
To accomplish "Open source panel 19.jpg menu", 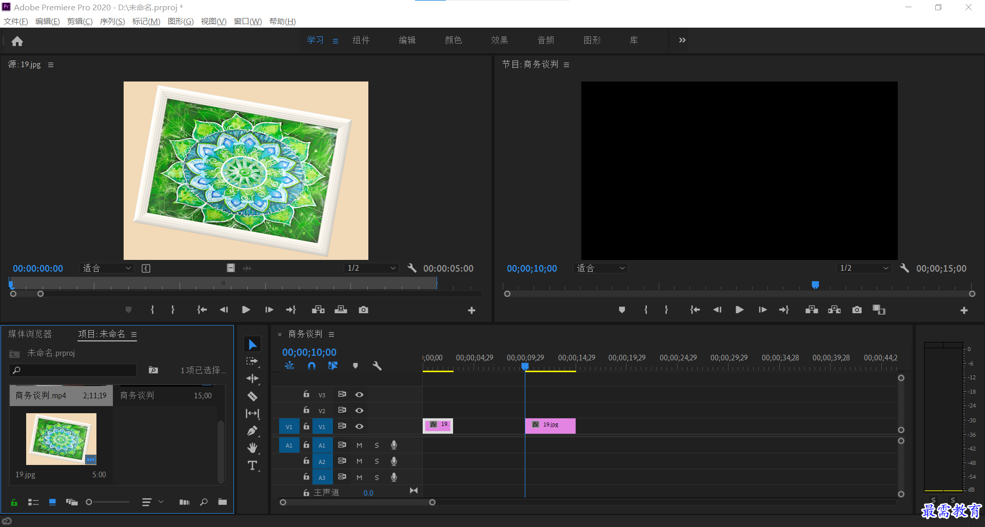I will coord(51,65).
